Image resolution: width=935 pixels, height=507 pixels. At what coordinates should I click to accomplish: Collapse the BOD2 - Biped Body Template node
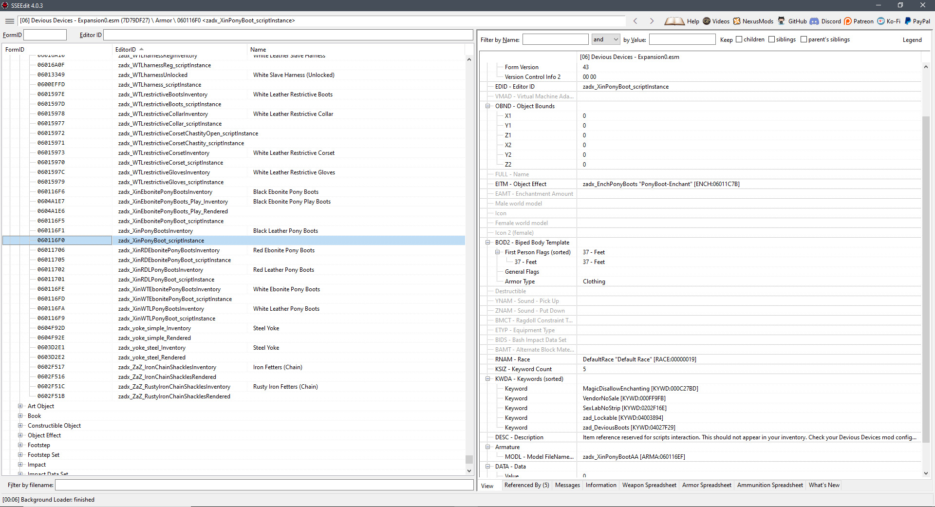(488, 243)
